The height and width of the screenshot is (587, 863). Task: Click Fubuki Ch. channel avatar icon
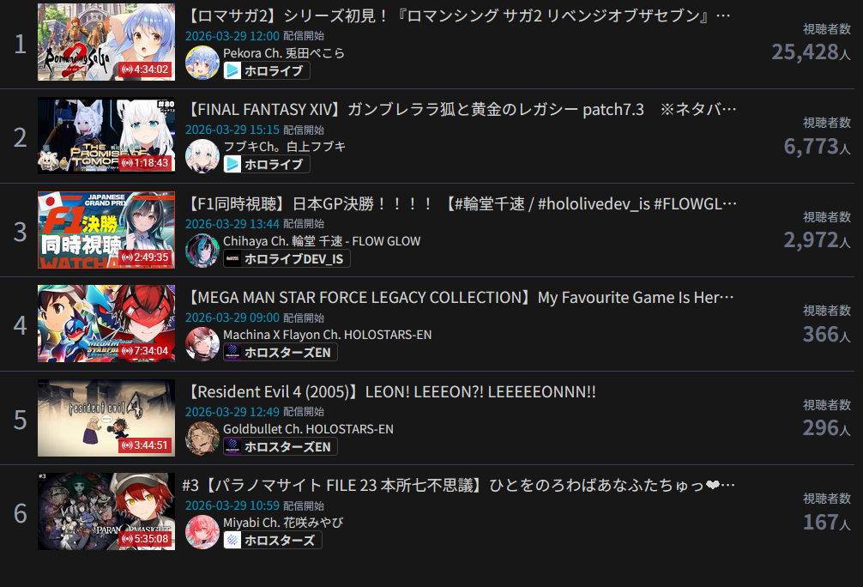(x=202, y=156)
